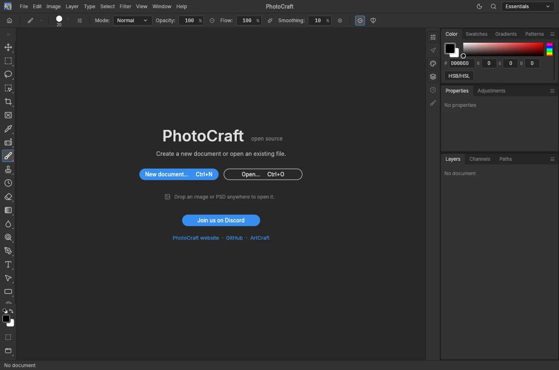Open the Layers panel options menu
The width and height of the screenshot is (559, 370).
click(552, 159)
